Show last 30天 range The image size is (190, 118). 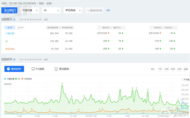point(166,69)
